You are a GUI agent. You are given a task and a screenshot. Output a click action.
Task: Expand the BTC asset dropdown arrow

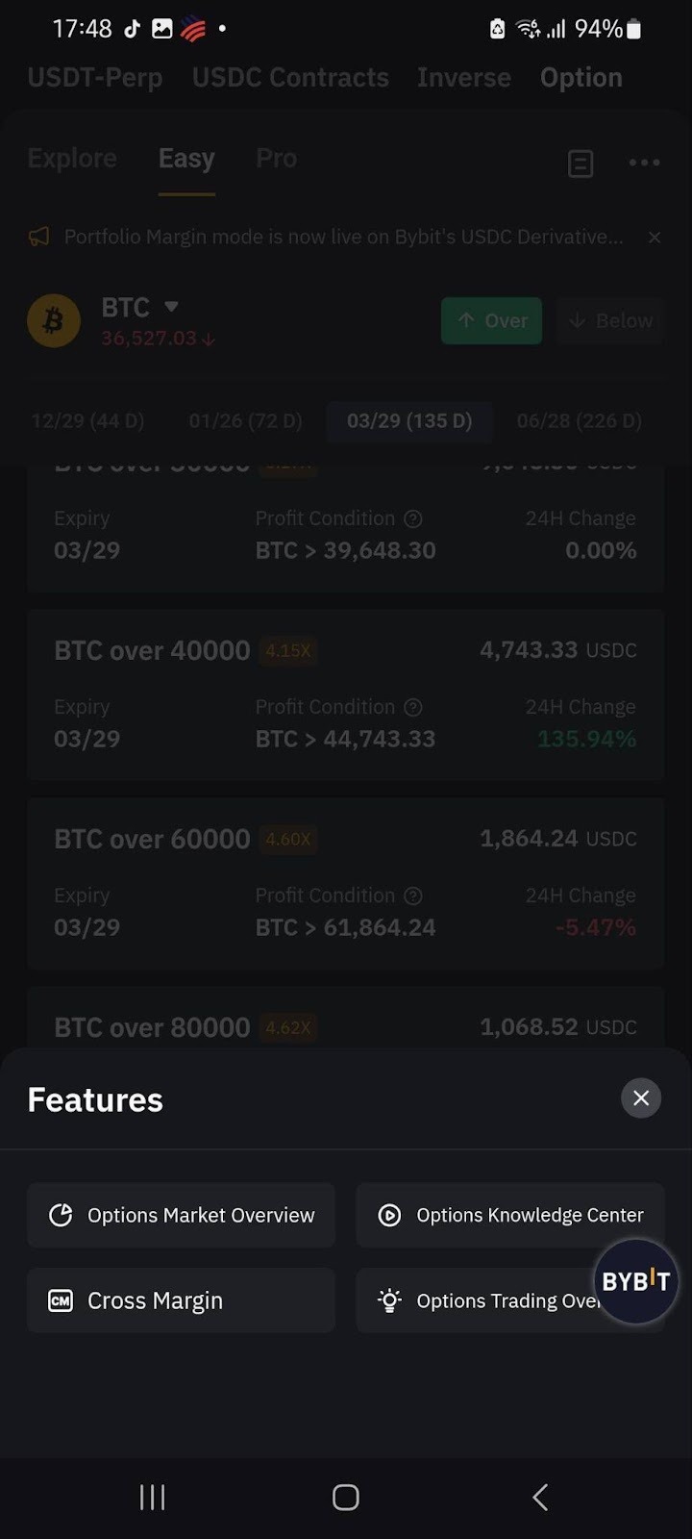pos(171,307)
